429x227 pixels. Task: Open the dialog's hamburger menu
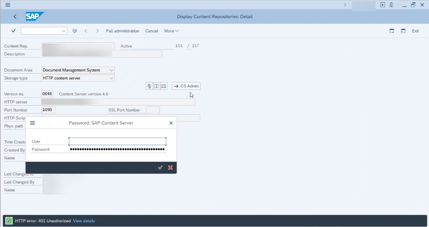point(32,123)
